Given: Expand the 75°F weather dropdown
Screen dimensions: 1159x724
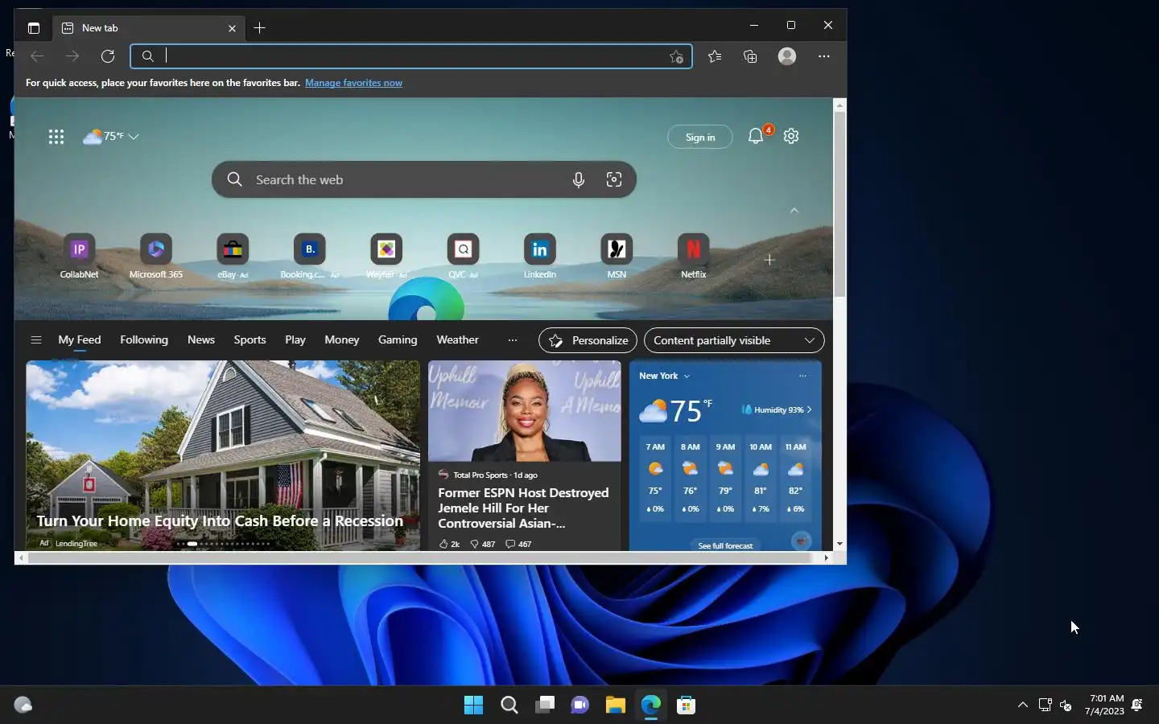Looking at the screenshot, I should tap(111, 137).
